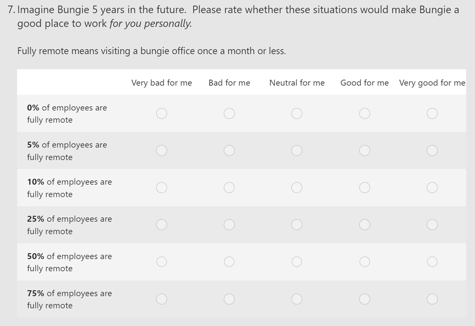The height and width of the screenshot is (326, 475).
Task: Pick 'Bad for me' for 25% remote
Action: point(229,225)
